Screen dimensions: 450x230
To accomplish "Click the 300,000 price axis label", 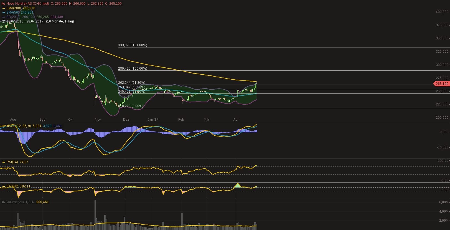I will click(x=442, y=65).
